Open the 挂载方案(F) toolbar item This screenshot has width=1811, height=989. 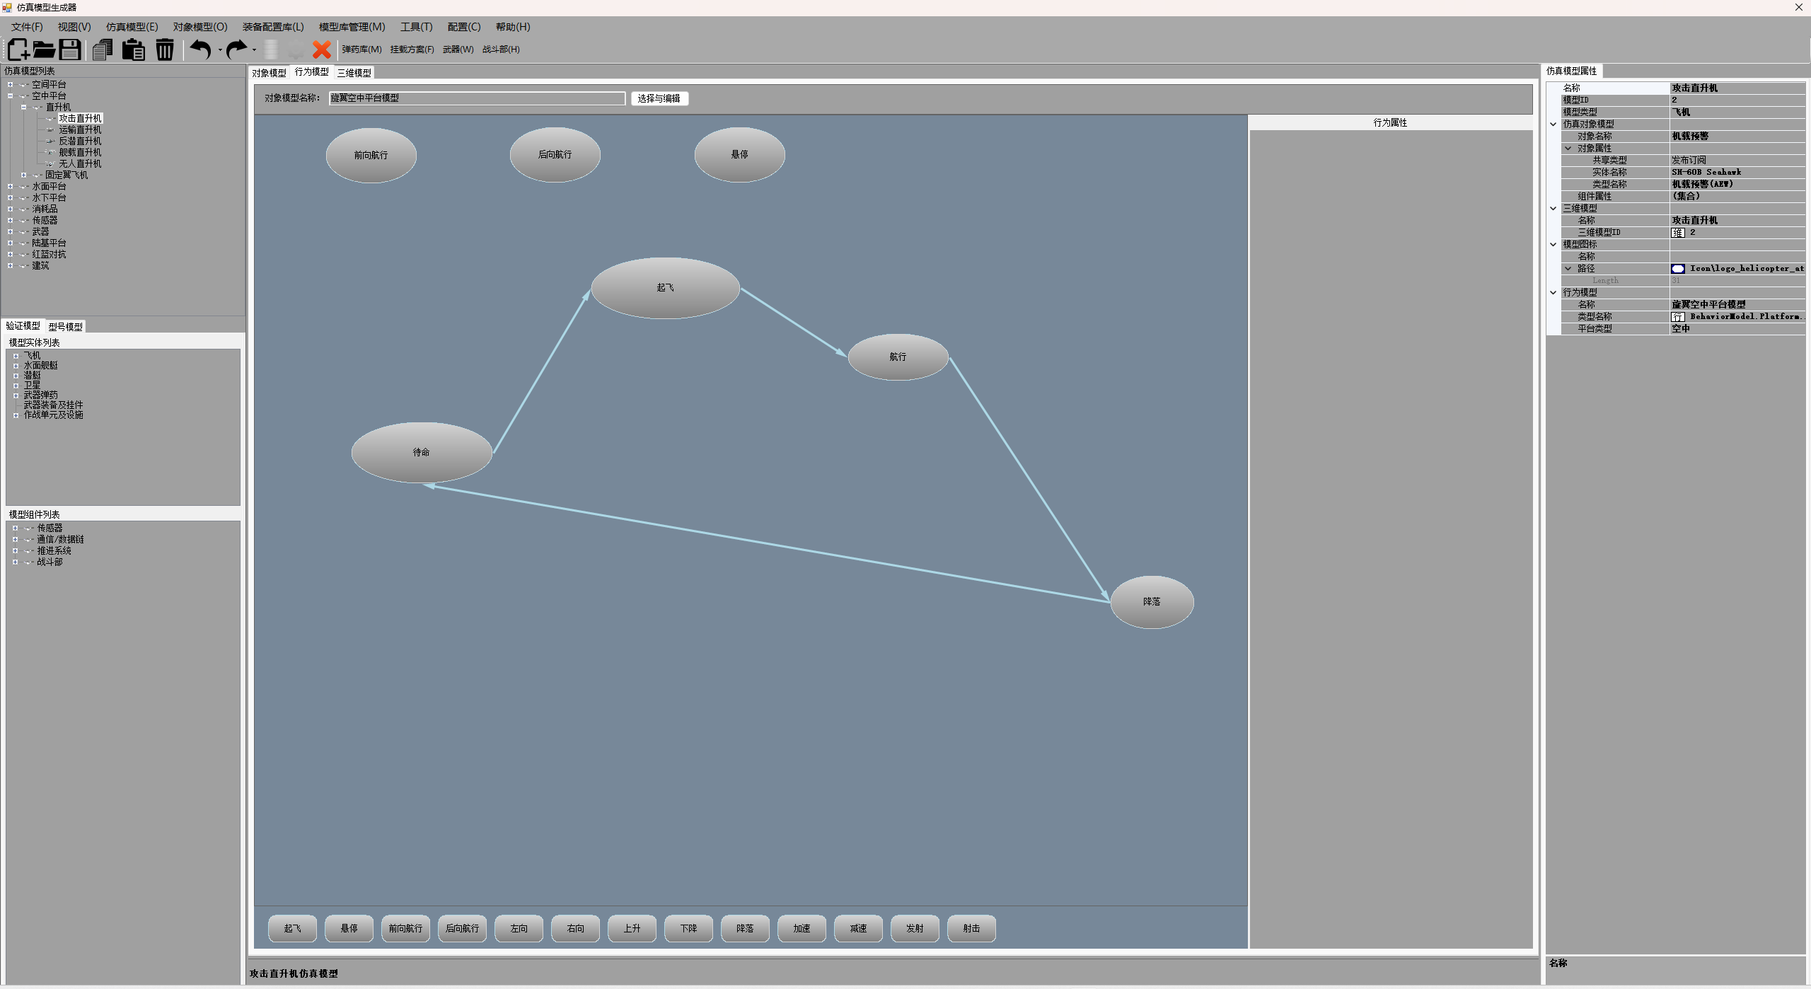pos(412,50)
